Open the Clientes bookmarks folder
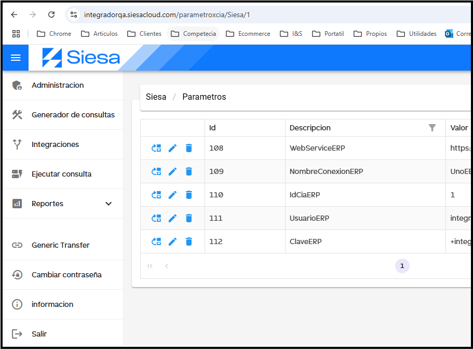Viewport: 473px width, 349px height. pyautogui.click(x=144, y=34)
